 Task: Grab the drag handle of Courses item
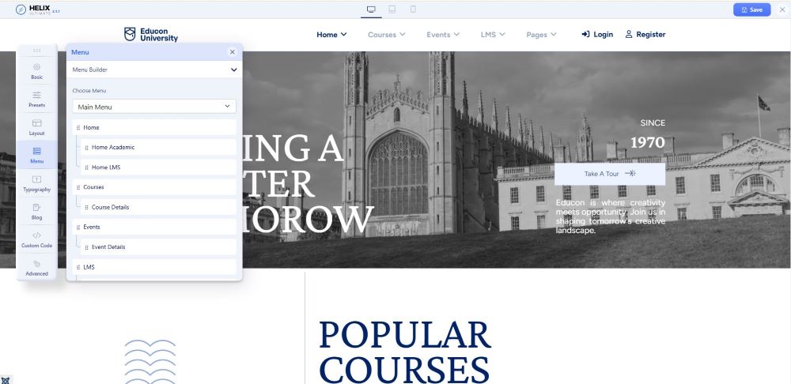(78, 187)
